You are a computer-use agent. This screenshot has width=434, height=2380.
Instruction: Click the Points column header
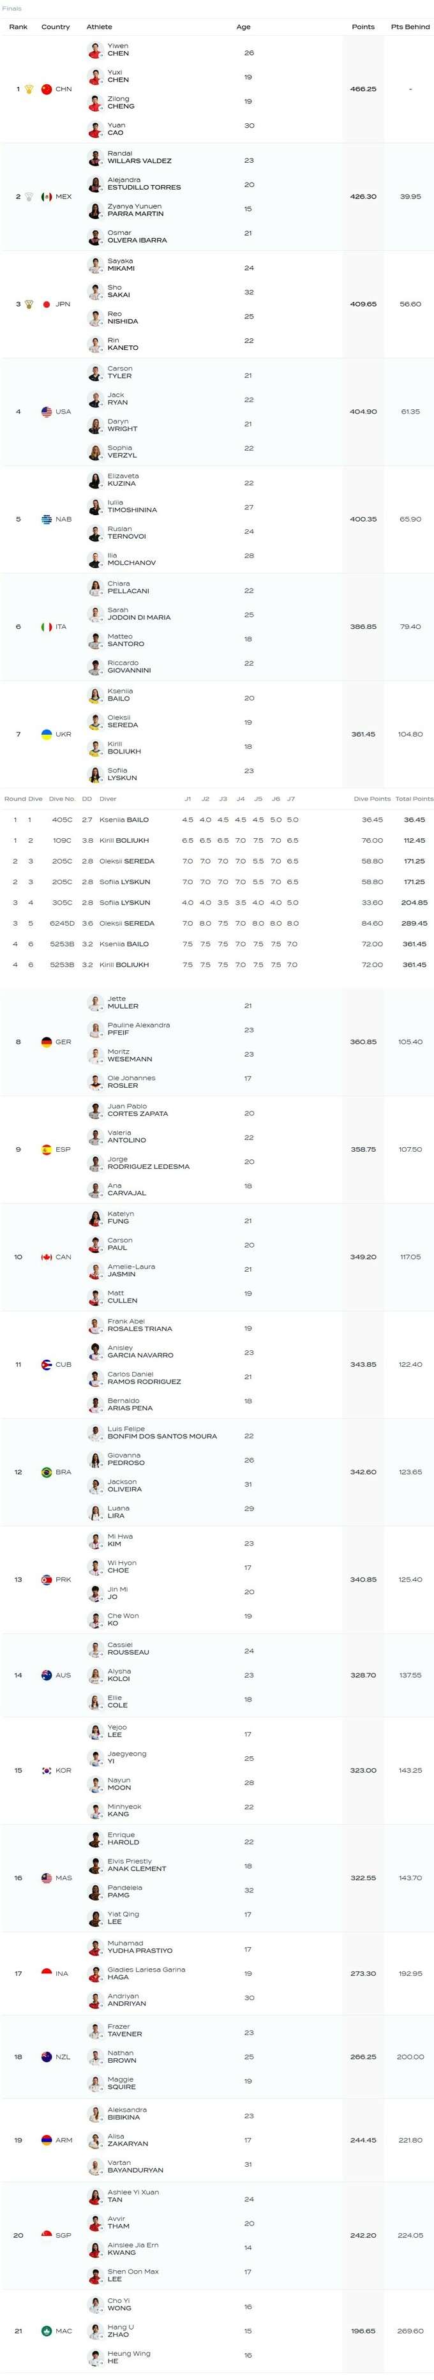[x=363, y=27]
